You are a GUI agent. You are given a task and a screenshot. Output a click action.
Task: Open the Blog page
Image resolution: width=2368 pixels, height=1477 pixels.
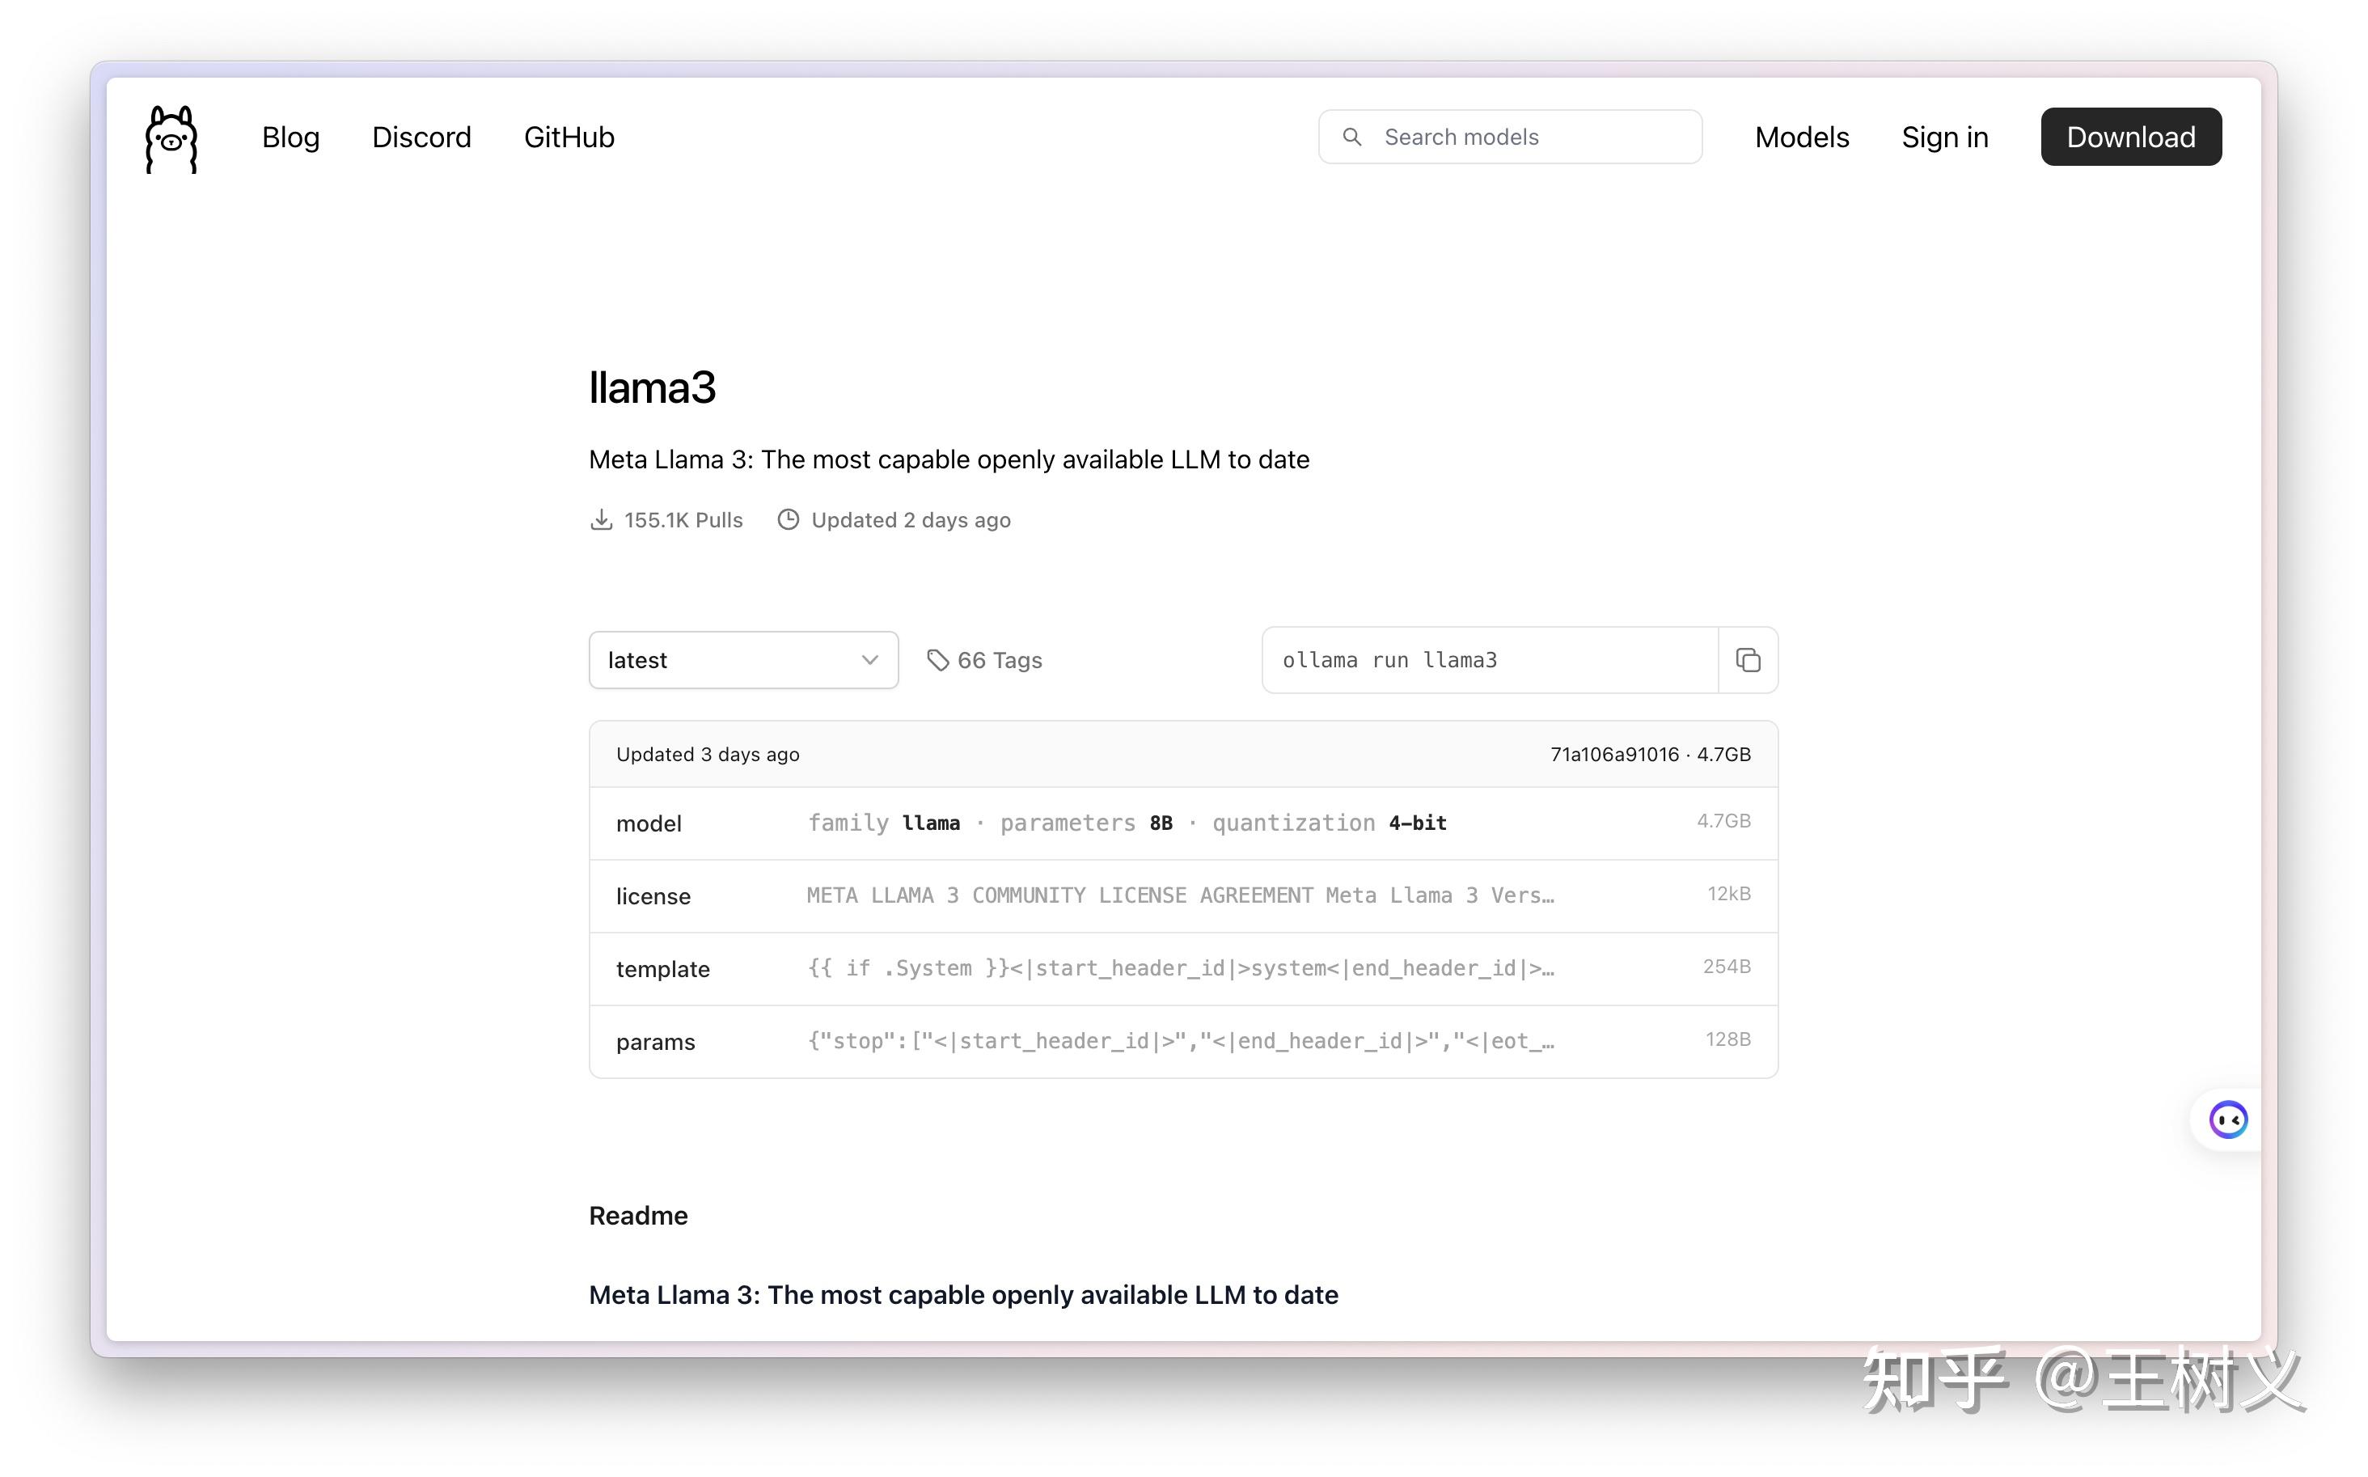pos(290,137)
